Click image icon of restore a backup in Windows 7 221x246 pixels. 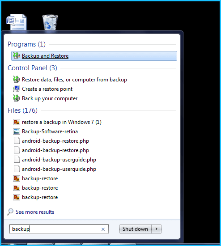coord(17,122)
